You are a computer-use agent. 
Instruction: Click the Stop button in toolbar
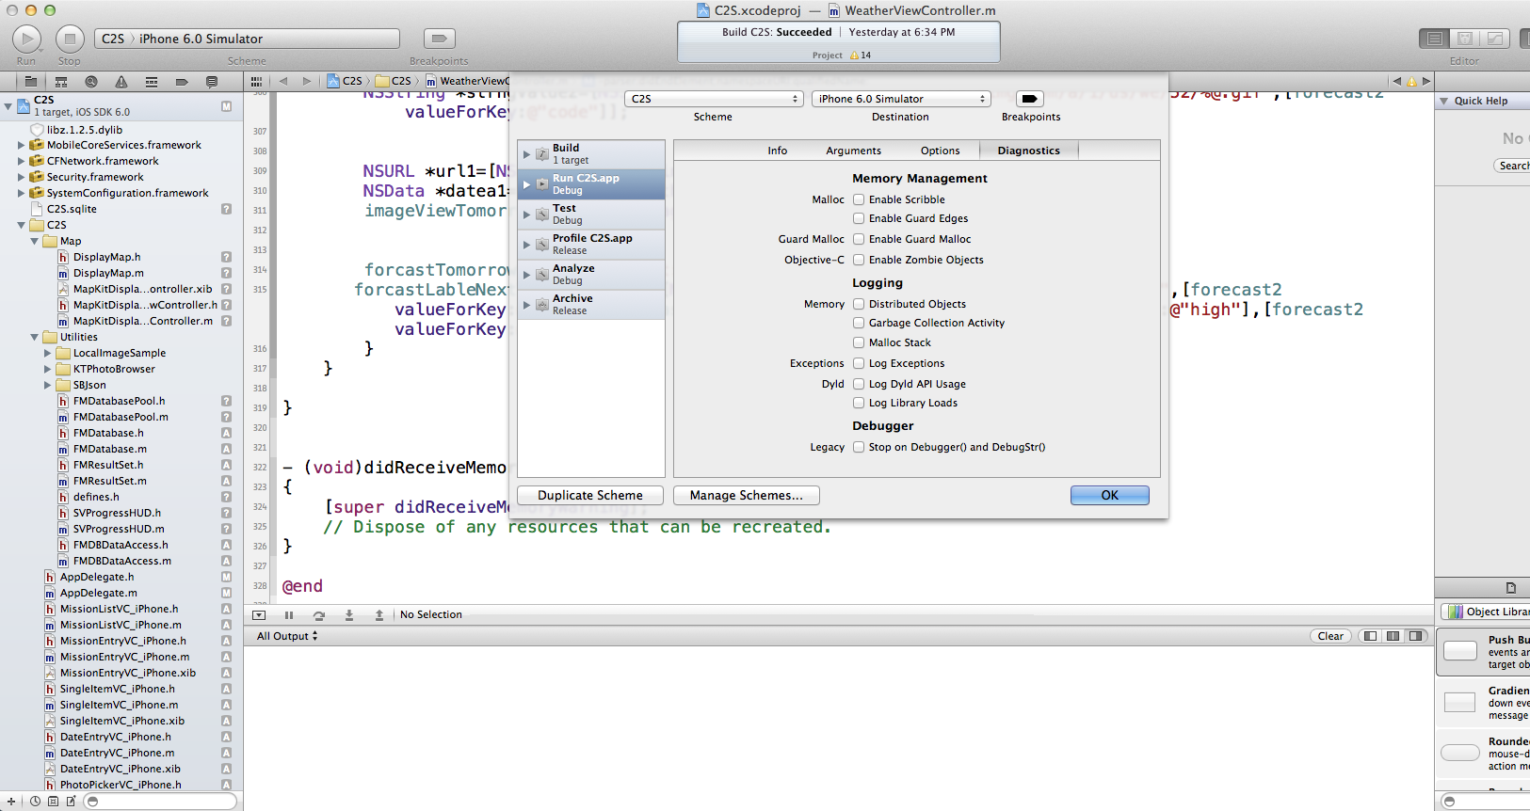(70, 39)
